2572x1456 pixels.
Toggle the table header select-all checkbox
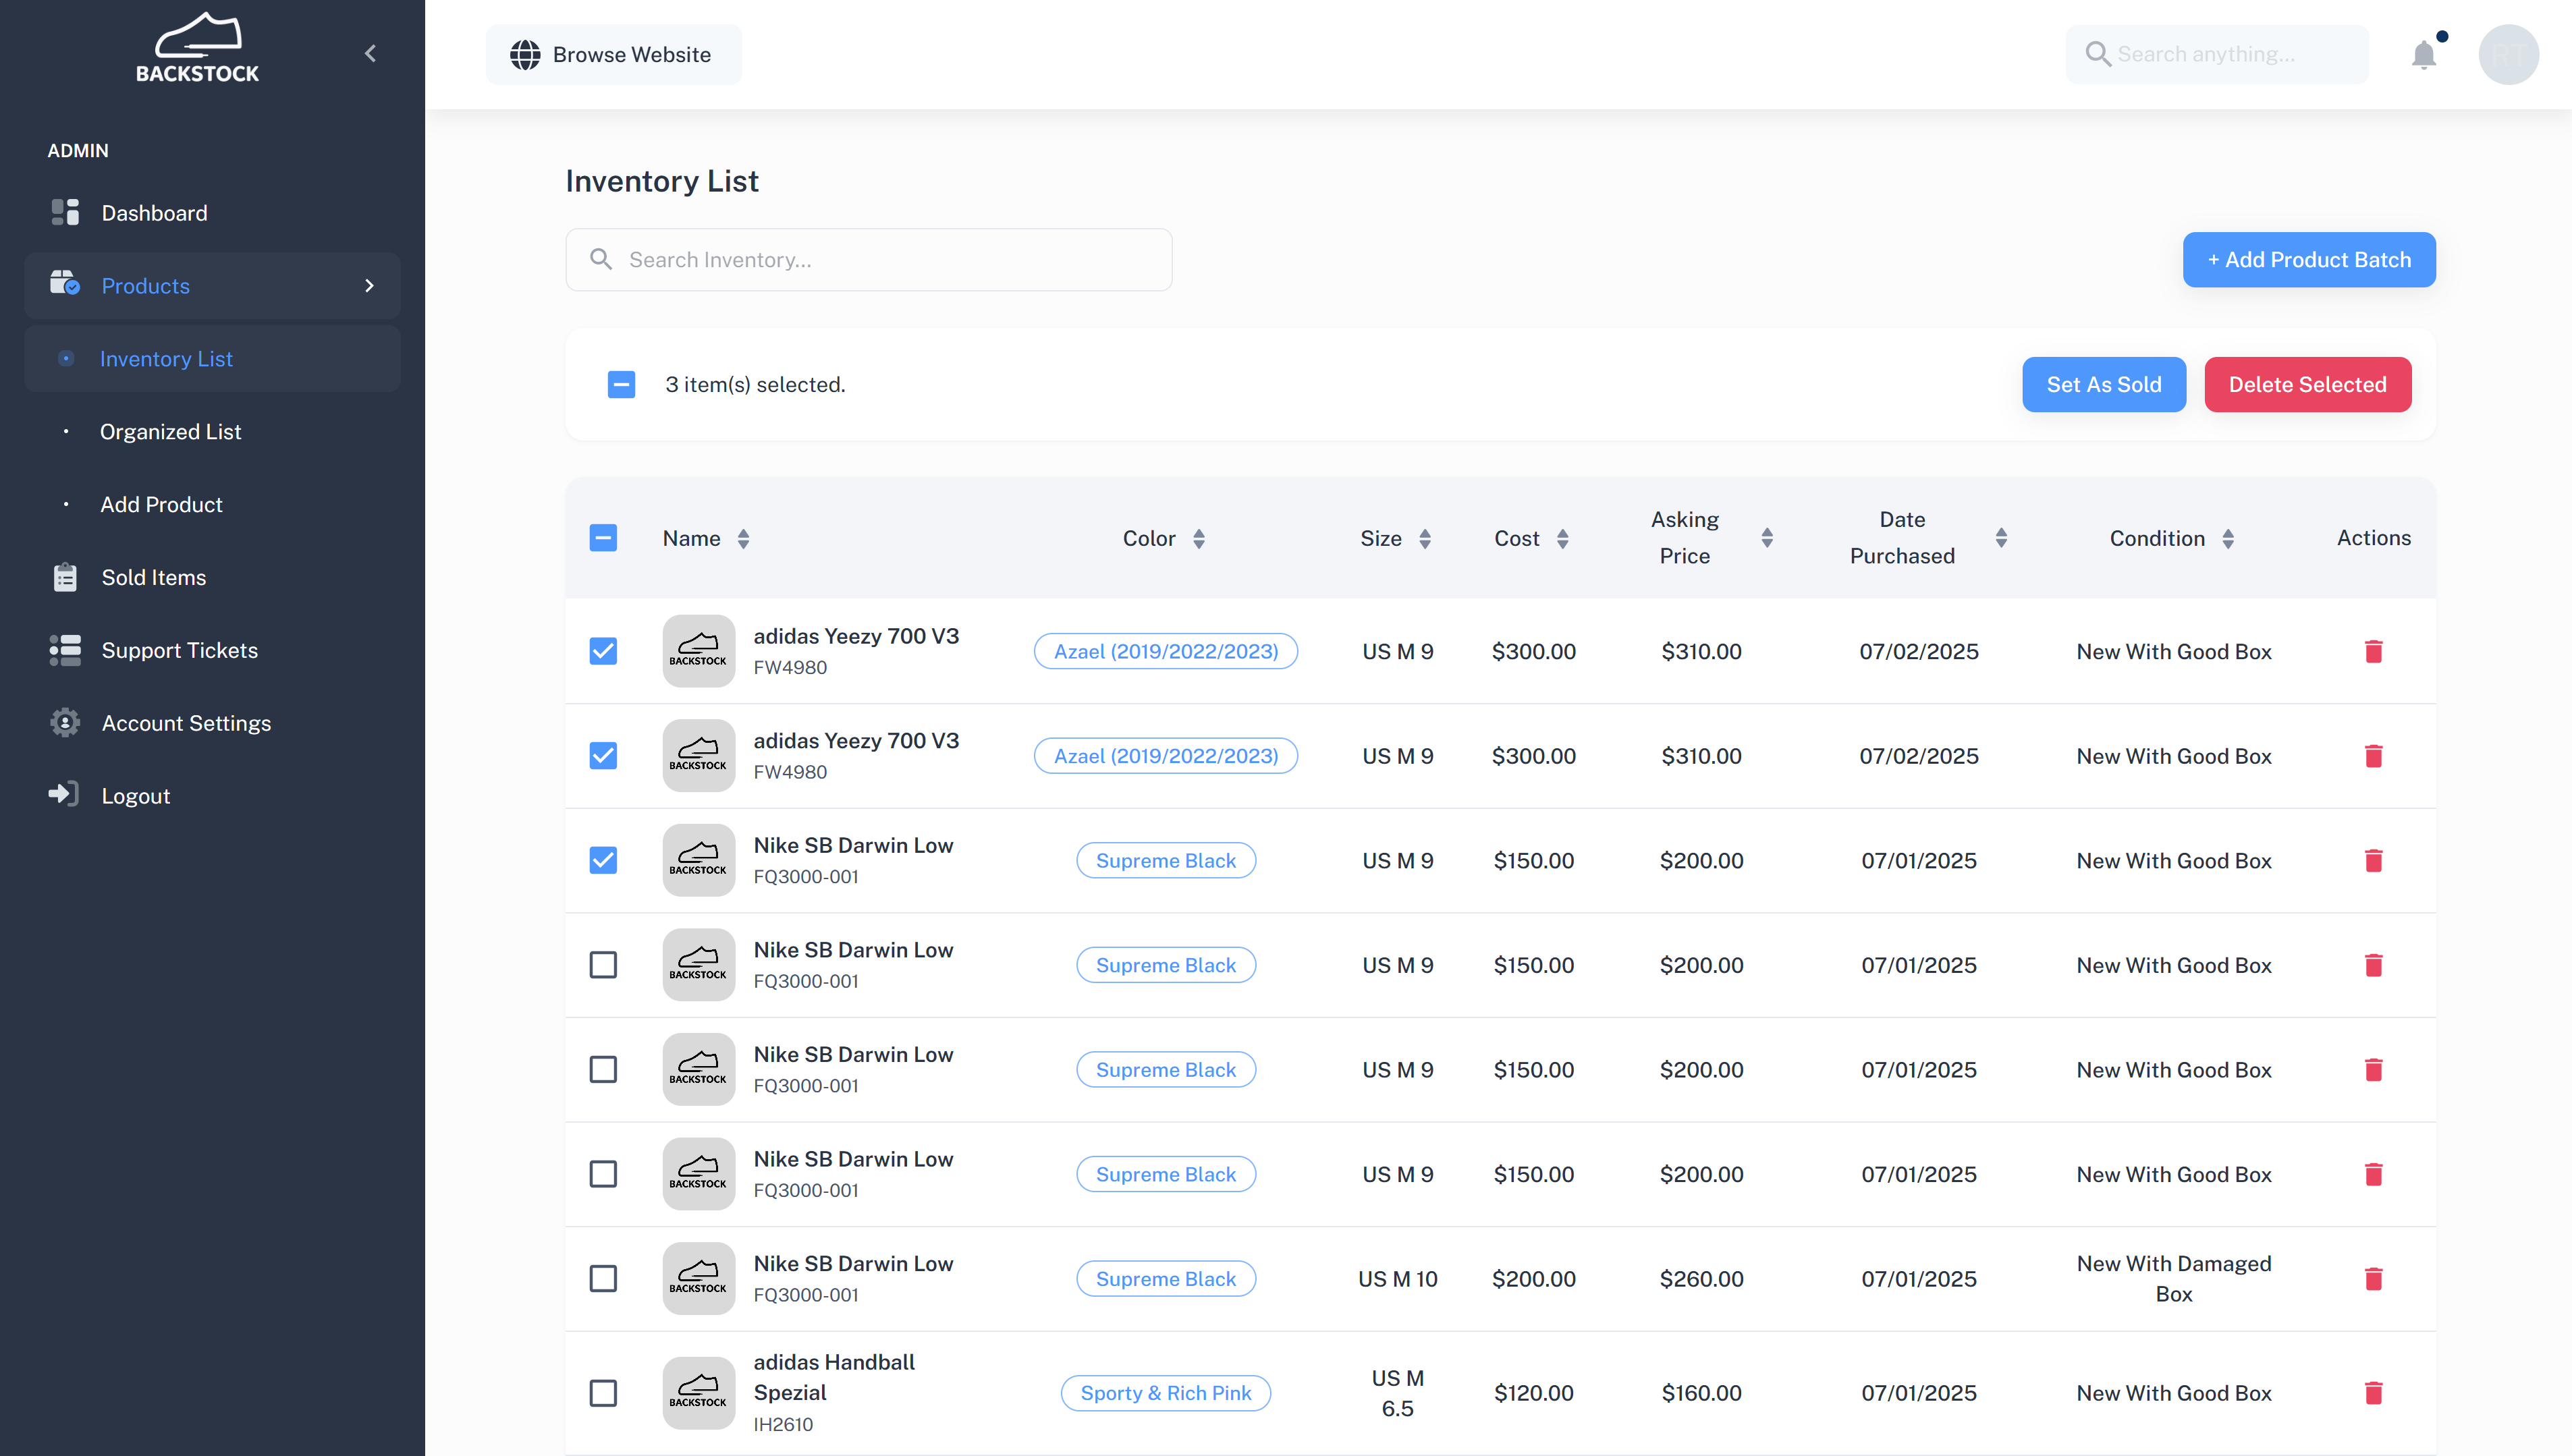[x=603, y=538]
